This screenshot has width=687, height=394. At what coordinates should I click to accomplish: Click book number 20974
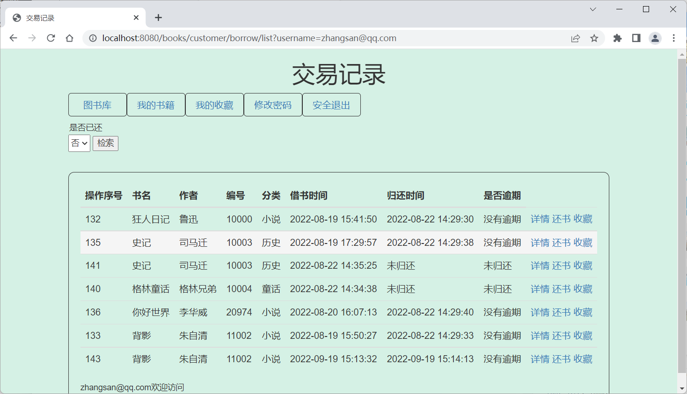239,312
